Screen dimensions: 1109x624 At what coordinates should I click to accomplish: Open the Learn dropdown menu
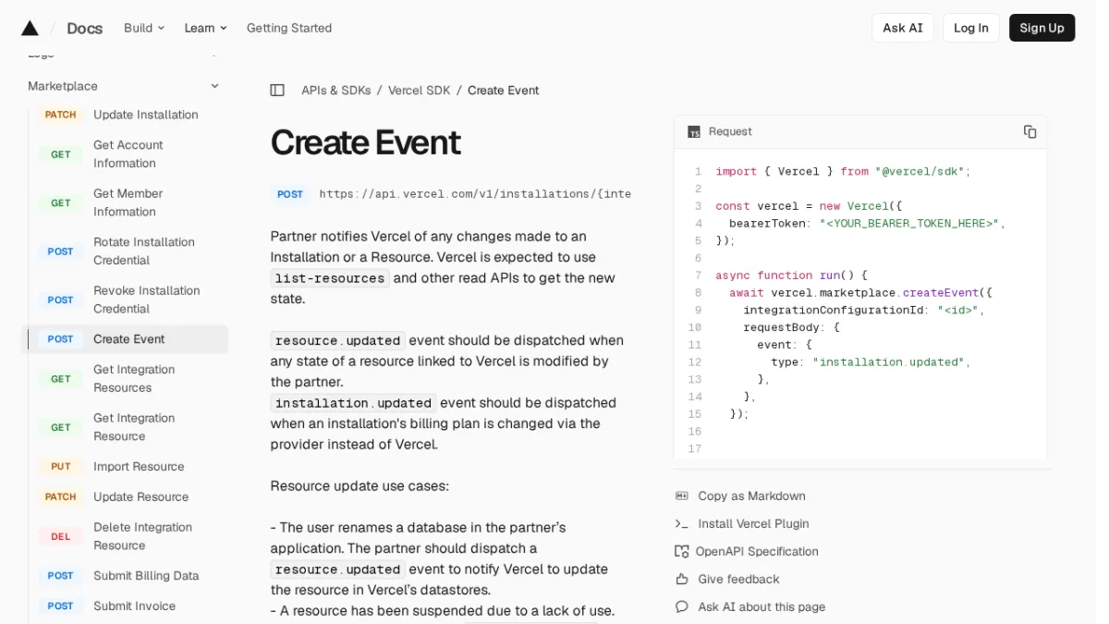(x=205, y=28)
